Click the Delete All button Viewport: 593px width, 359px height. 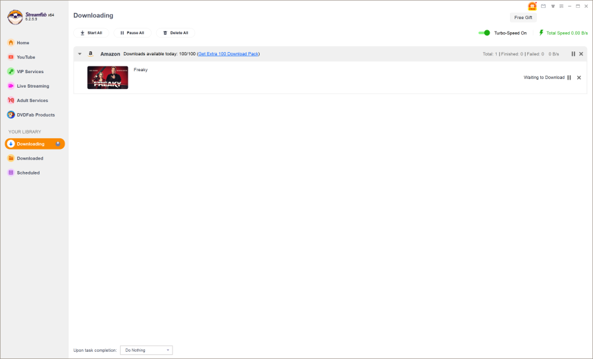[175, 33]
